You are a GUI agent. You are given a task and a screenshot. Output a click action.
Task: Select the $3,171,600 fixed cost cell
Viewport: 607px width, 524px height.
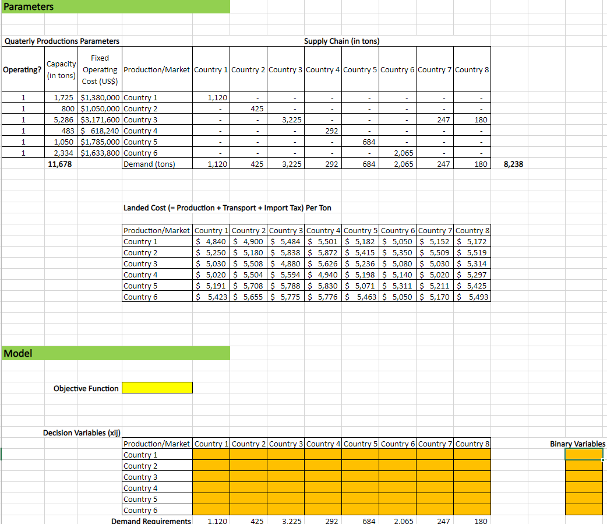[100, 119]
